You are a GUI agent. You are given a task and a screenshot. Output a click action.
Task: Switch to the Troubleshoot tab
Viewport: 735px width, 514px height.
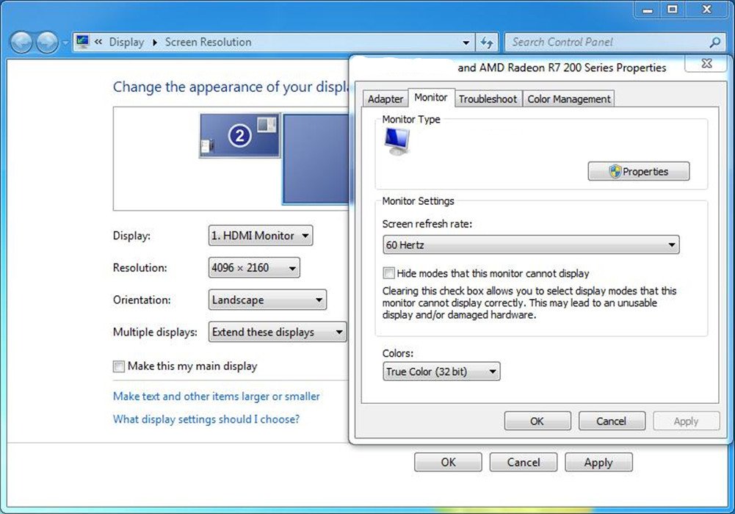click(x=488, y=99)
